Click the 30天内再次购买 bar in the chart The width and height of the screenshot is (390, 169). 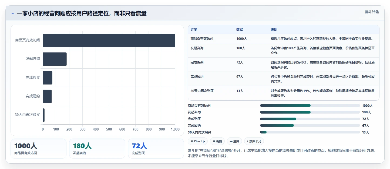click(43, 115)
